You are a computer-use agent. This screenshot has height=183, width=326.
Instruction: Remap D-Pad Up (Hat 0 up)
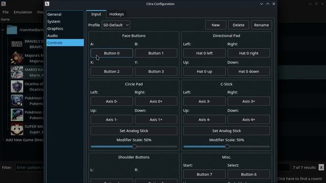204,71
